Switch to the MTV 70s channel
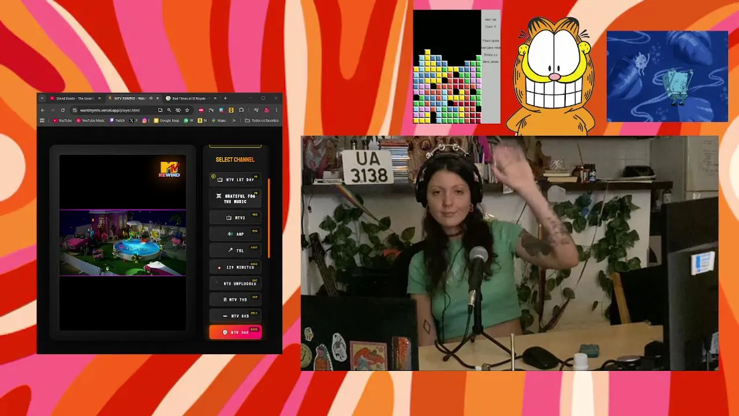 pos(235,300)
